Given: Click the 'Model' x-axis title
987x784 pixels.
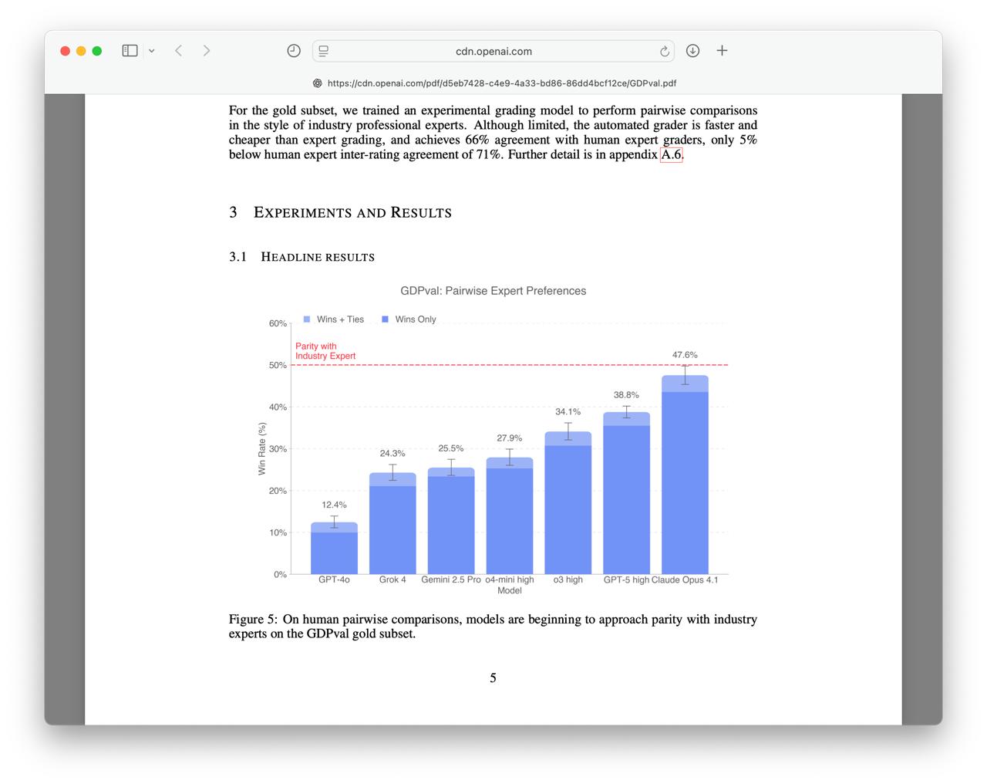Looking at the screenshot, I should click(510, 590).
